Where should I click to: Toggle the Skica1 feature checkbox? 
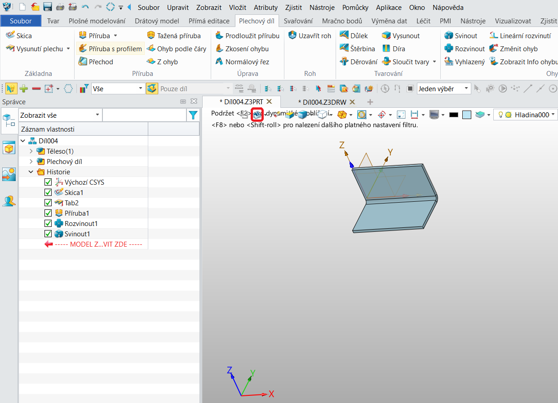[49, 193]
